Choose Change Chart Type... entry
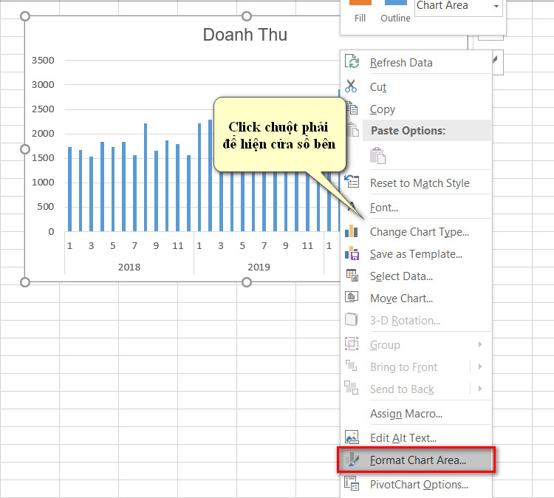This screenshot has width=554, height=498. [x=416, y=232]
